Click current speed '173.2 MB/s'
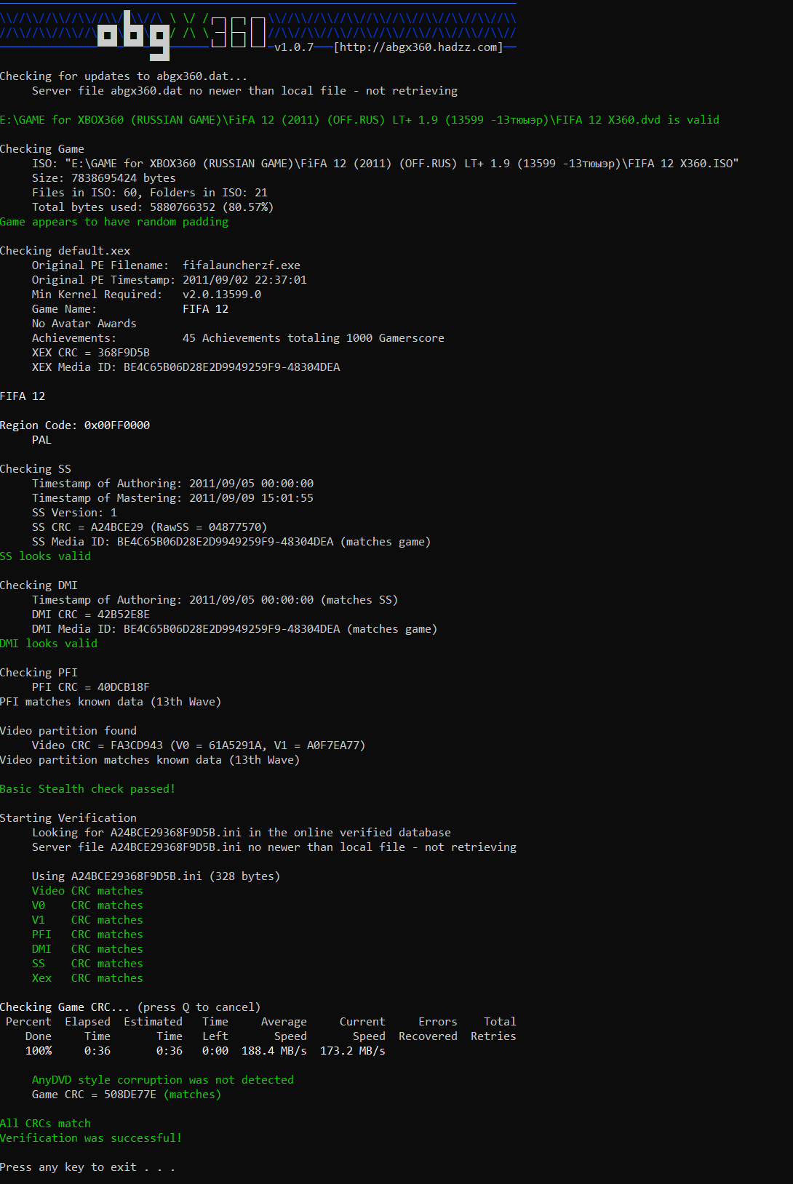 click(353, 1051)
